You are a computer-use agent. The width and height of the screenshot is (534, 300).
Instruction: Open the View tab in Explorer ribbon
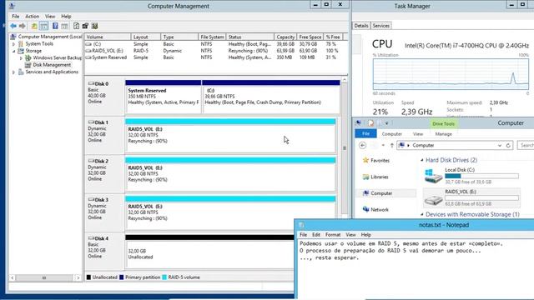[x=418, y=134]
